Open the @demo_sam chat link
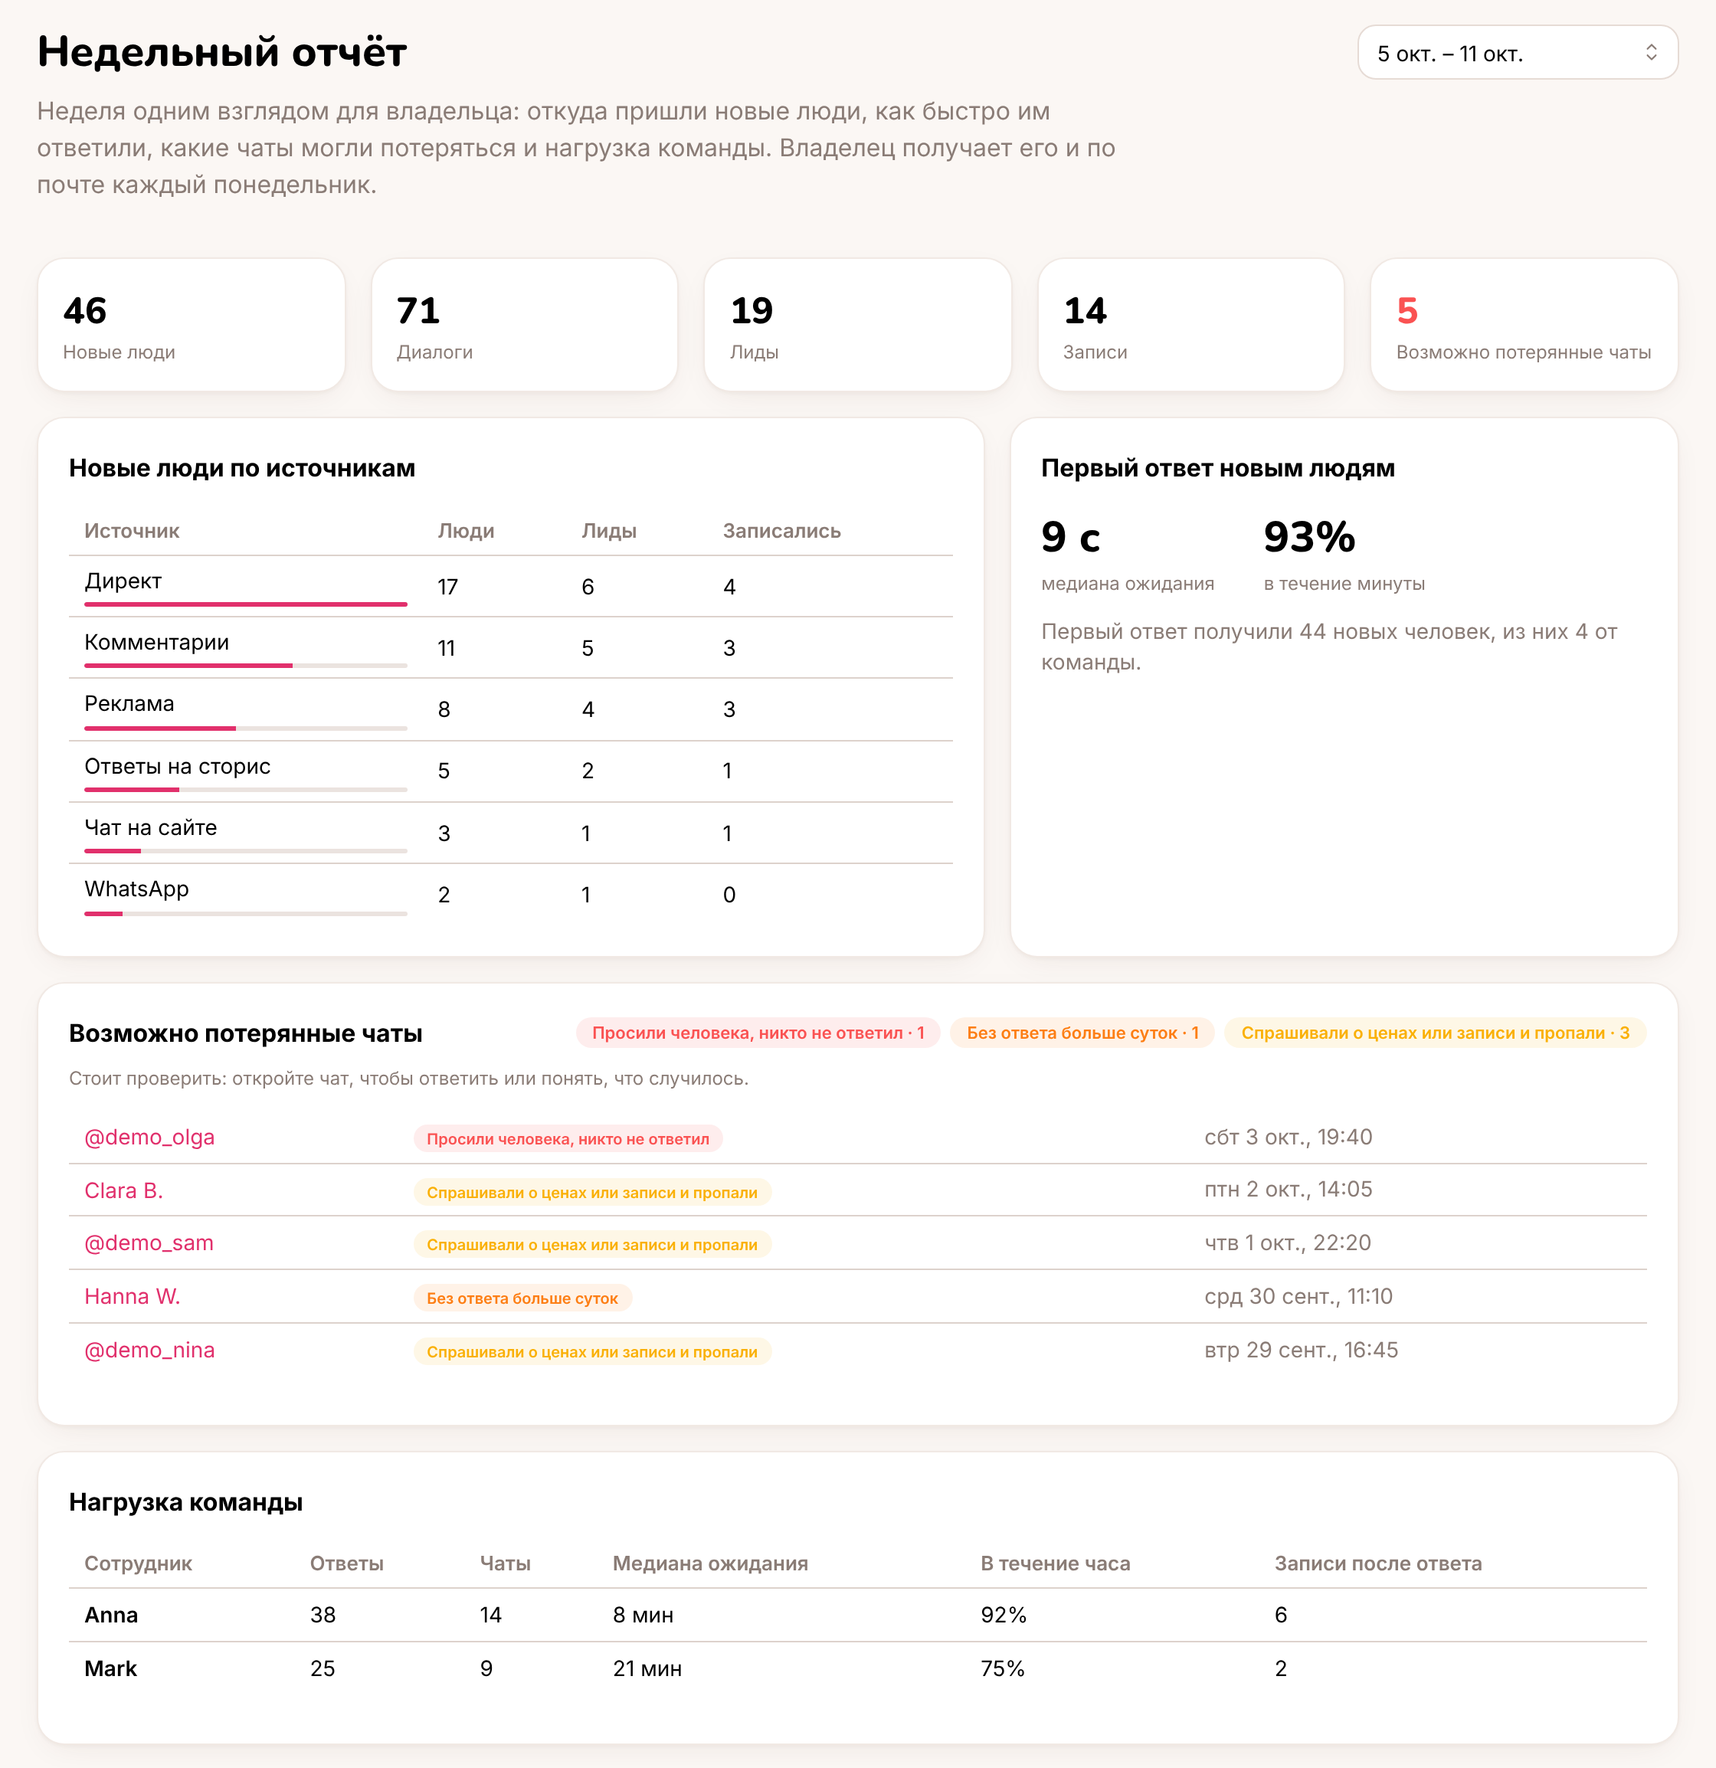The image size is (1716, 1768). point(149,1243)
